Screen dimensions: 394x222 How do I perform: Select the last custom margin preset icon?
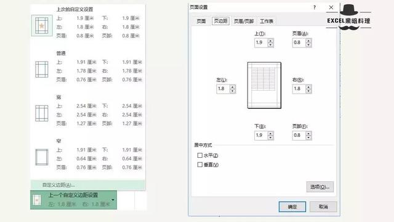pos(42,25)
